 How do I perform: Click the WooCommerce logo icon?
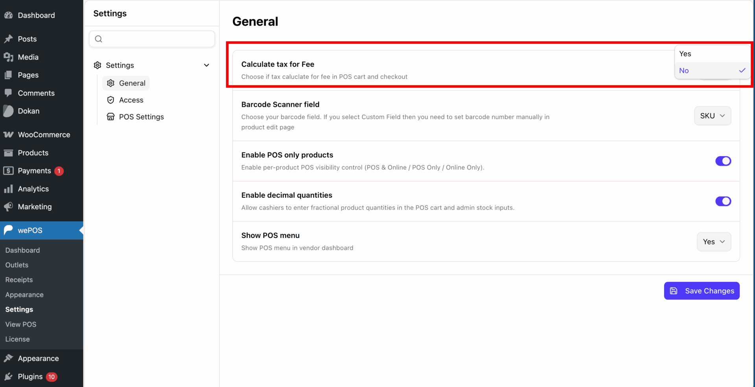[8, 135]
